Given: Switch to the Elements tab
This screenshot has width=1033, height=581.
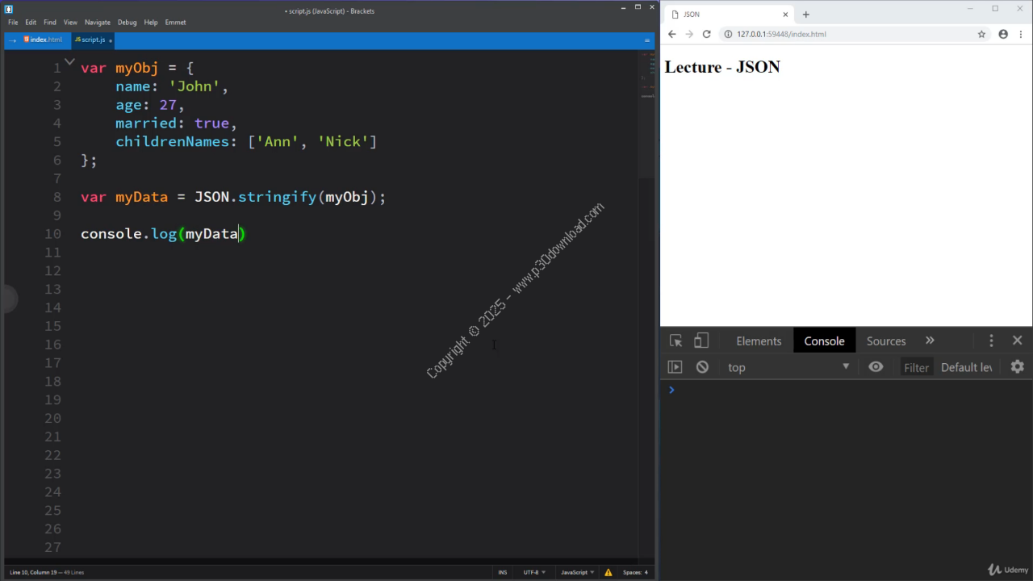Looking at the screenshot, I should (759, 341).
